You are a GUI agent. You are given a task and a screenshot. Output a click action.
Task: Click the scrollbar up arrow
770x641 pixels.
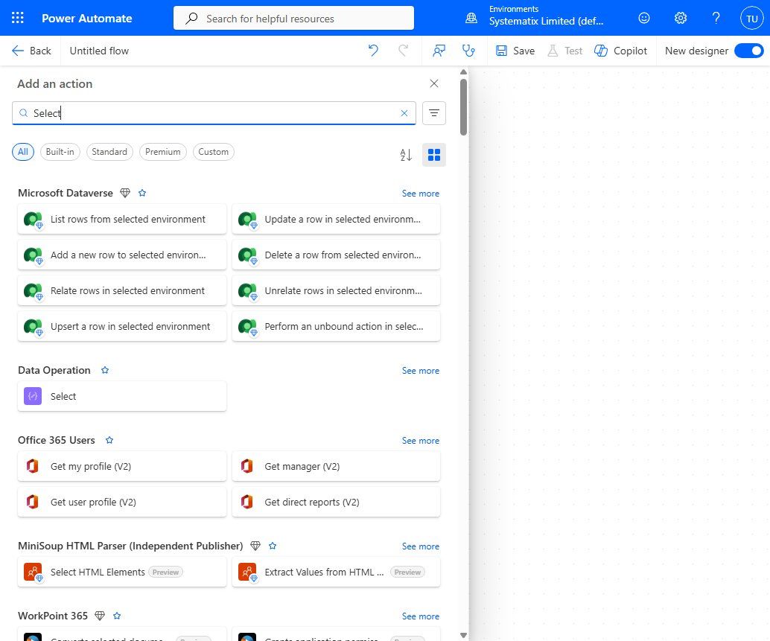coord(464,71)
